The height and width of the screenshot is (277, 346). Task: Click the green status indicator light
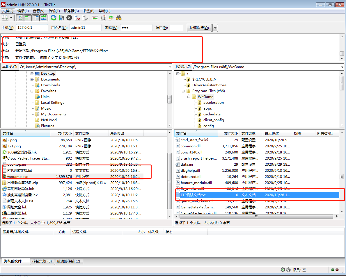(x=332, y=270)
